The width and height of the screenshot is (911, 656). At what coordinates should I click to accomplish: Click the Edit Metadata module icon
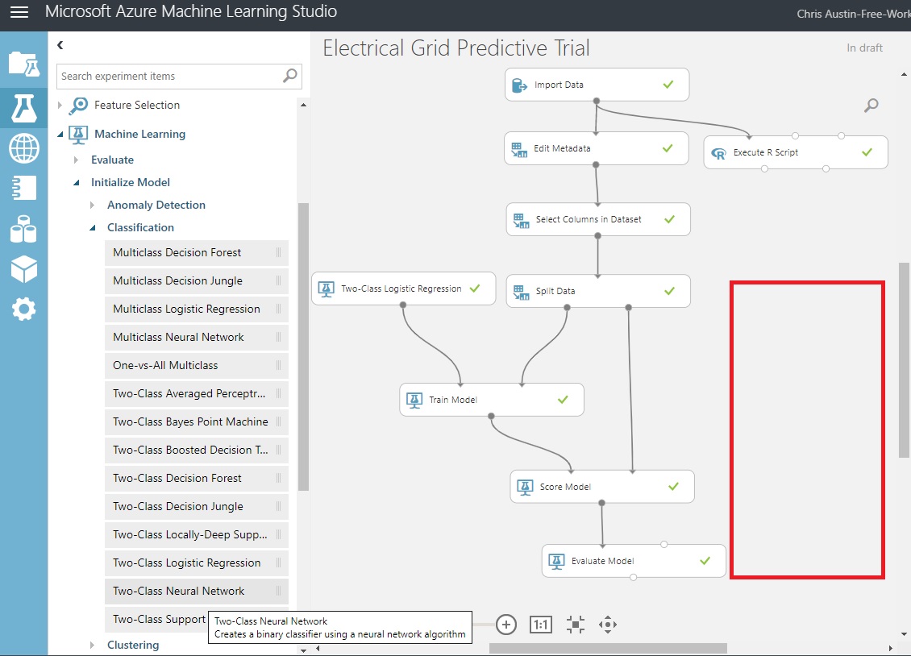pos(519,149)
